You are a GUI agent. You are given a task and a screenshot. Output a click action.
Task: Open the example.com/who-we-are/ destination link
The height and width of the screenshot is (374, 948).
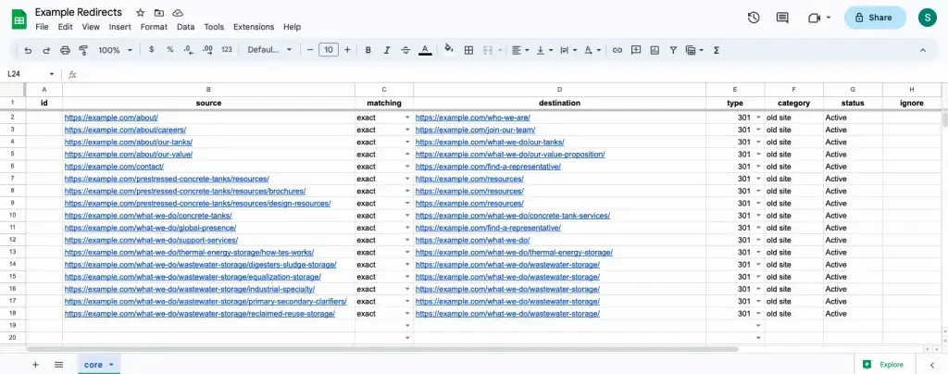pos(472,118)
